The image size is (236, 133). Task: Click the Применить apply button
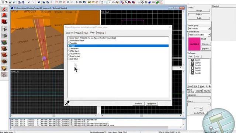click(x=152, y=103)
